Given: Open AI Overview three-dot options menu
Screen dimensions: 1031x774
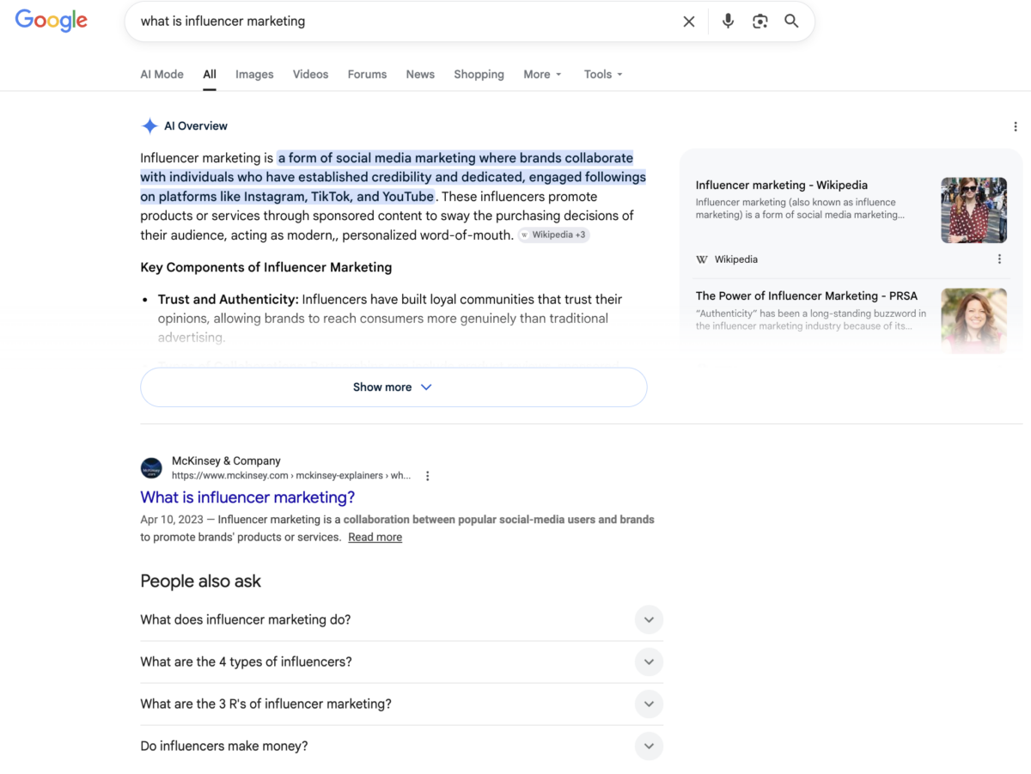Looking at the screenshot, I should pos(1016,126).
